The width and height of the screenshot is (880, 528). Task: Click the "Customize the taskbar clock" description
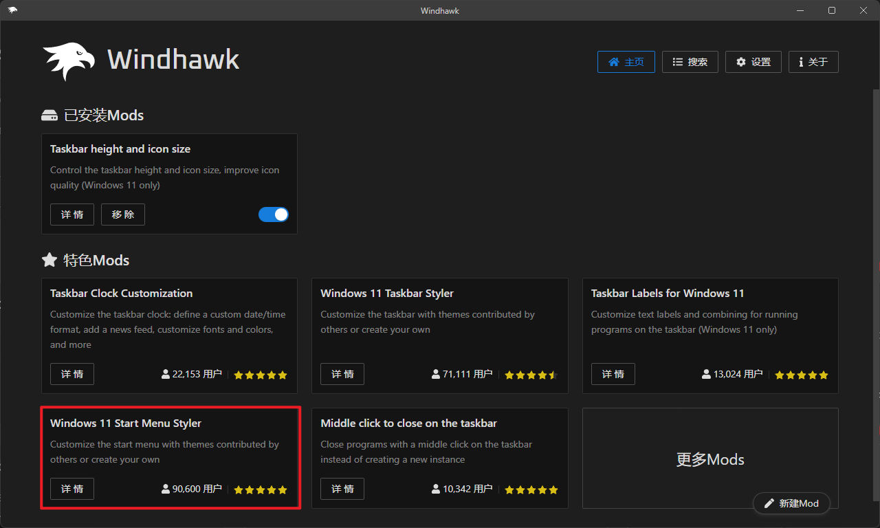pos(168,329)
